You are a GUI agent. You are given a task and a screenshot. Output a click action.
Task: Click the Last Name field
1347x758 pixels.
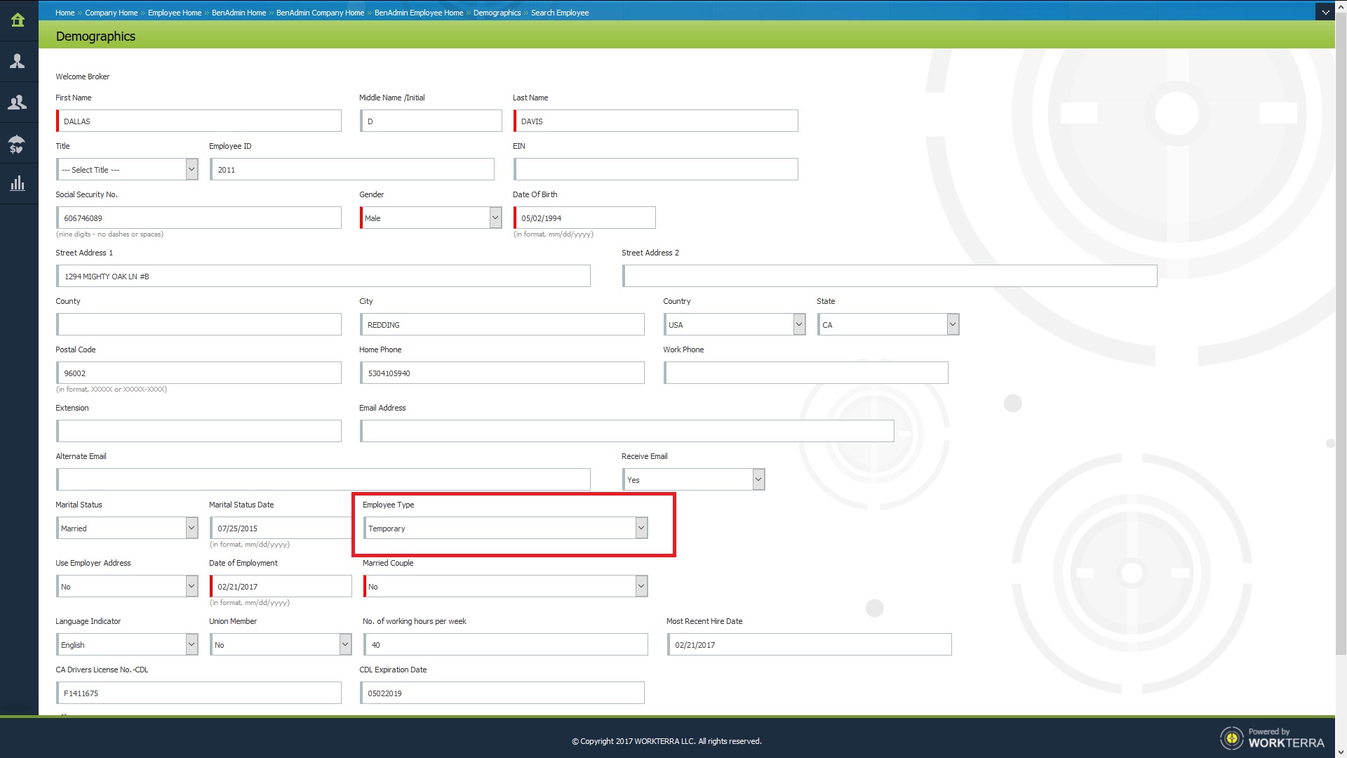click(x=655, y=121)
